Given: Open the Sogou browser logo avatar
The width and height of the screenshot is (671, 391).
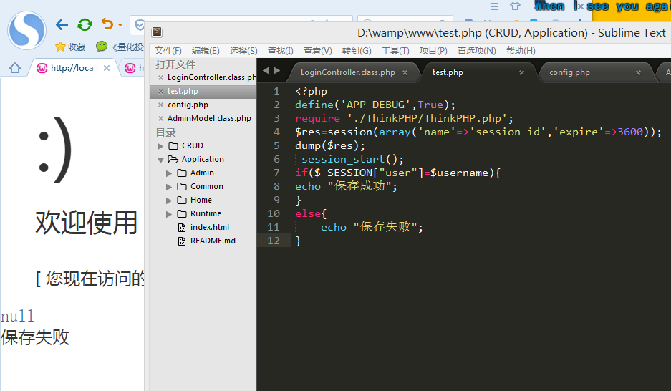Looking at the screenshot, I should (26, 31).
